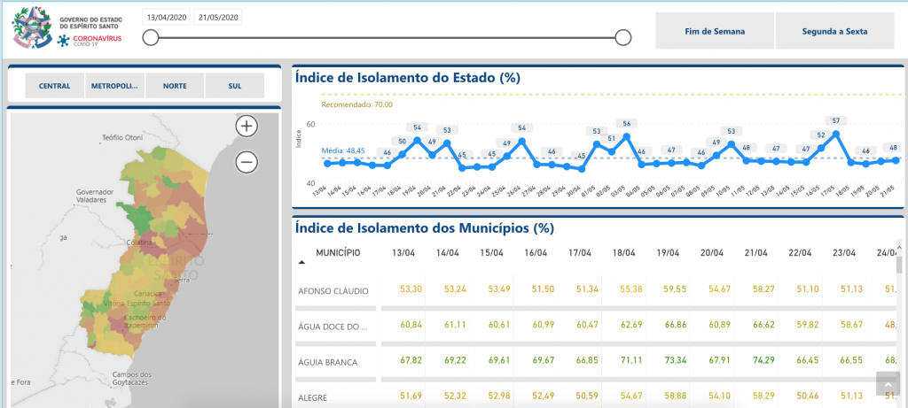Screen dimensions: 908x408
Task: Sort table by the MUNICÍPIO column arrow
Action: [302, 262]
